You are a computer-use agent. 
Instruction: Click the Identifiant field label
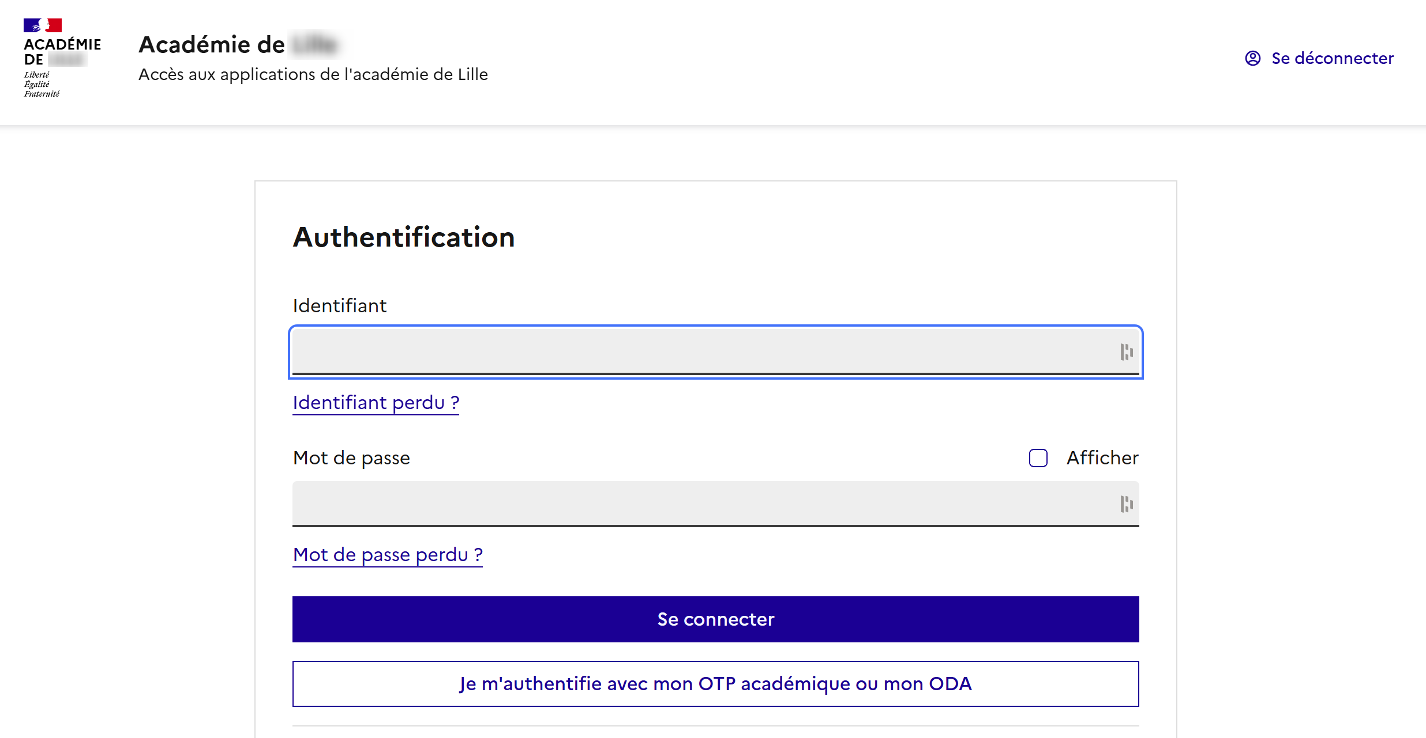(x=339, y=305)
